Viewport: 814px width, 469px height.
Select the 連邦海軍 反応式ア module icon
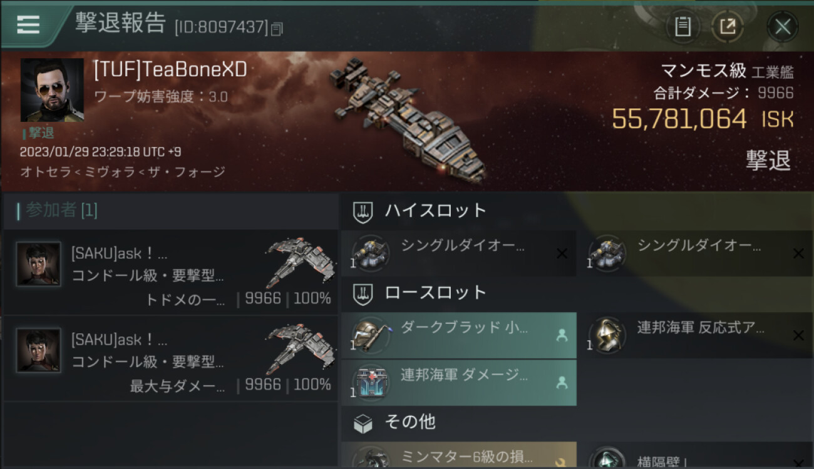tap(606, 335)
